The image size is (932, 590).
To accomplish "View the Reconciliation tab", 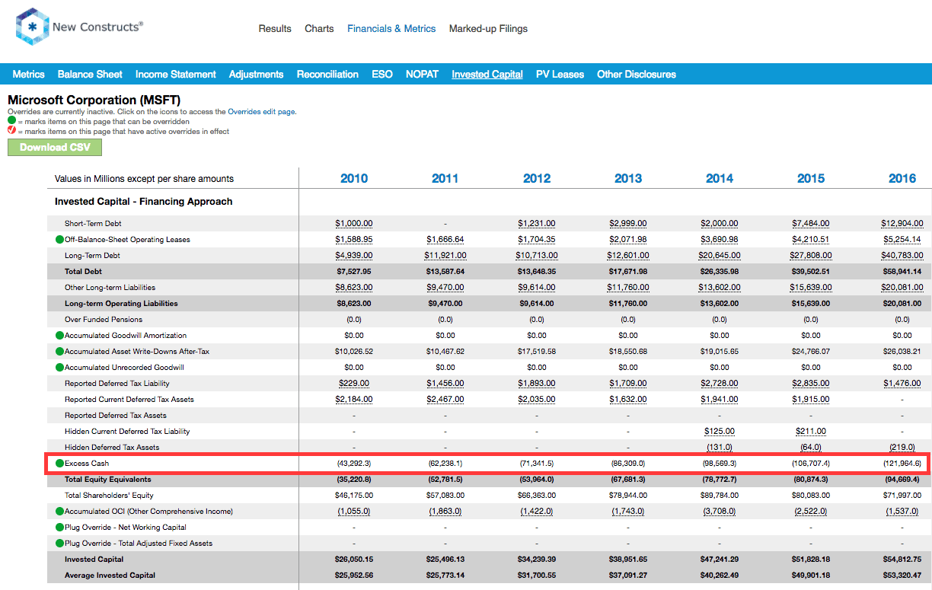I will click(x=327, y=74).
